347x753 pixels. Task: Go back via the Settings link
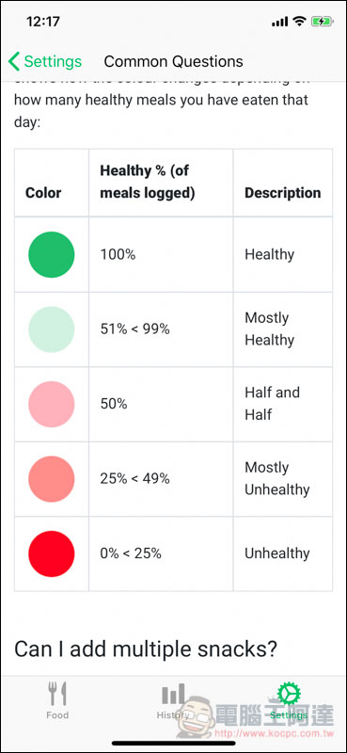coord(53,61)
